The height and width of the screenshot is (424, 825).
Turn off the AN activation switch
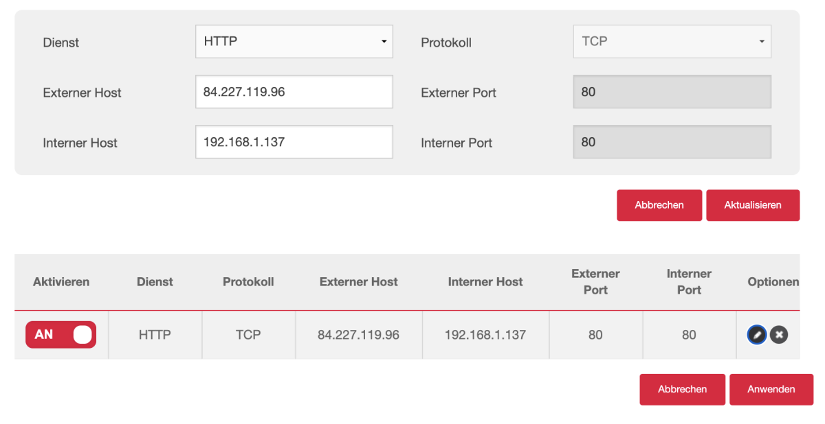60,335
